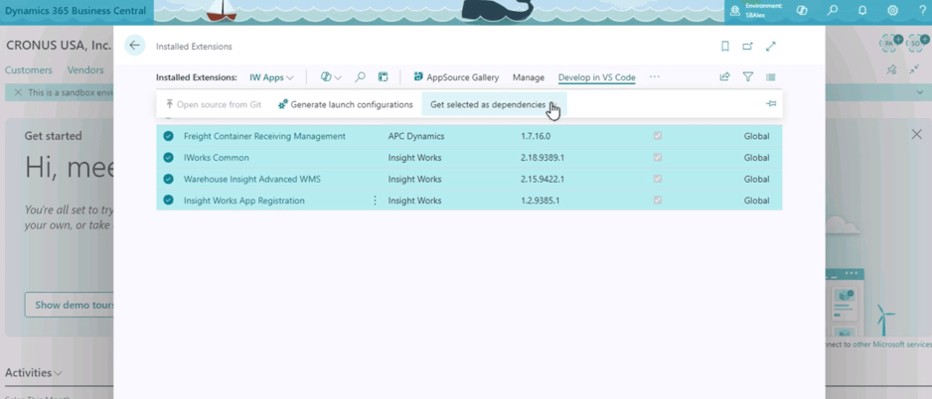Click published checkbox in Freight Container row
The width and height of the screenshot is (932, 399).
click(658, 136)
